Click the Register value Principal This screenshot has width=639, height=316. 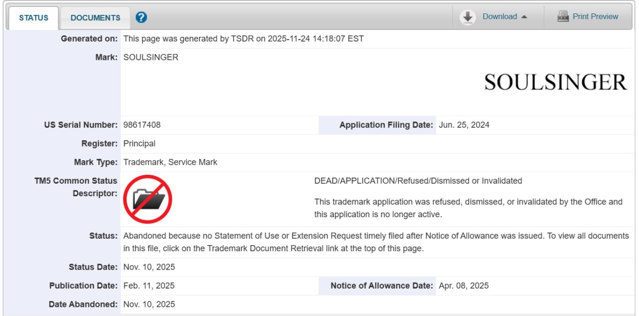[x=139, y=144]
